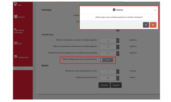Click the Distancia para Geocercas input field
The height and width of the screenshot is (102, 171).
108,78
